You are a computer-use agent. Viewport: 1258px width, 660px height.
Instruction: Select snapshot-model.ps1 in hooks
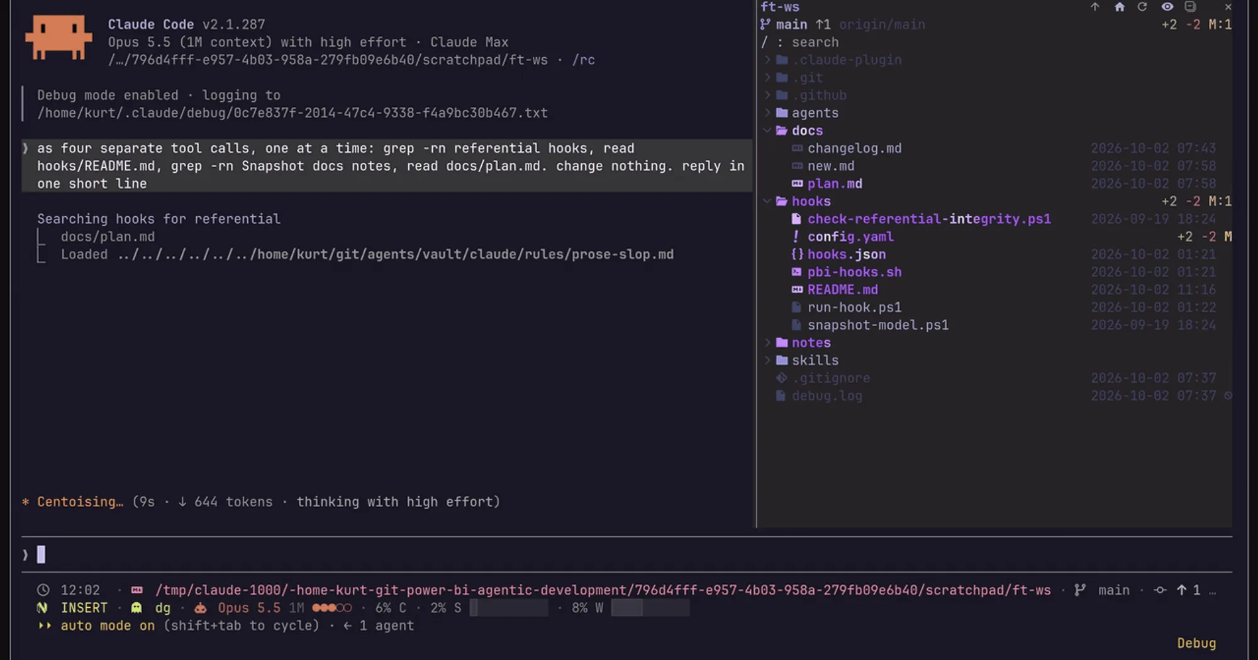tap(878, 326)
